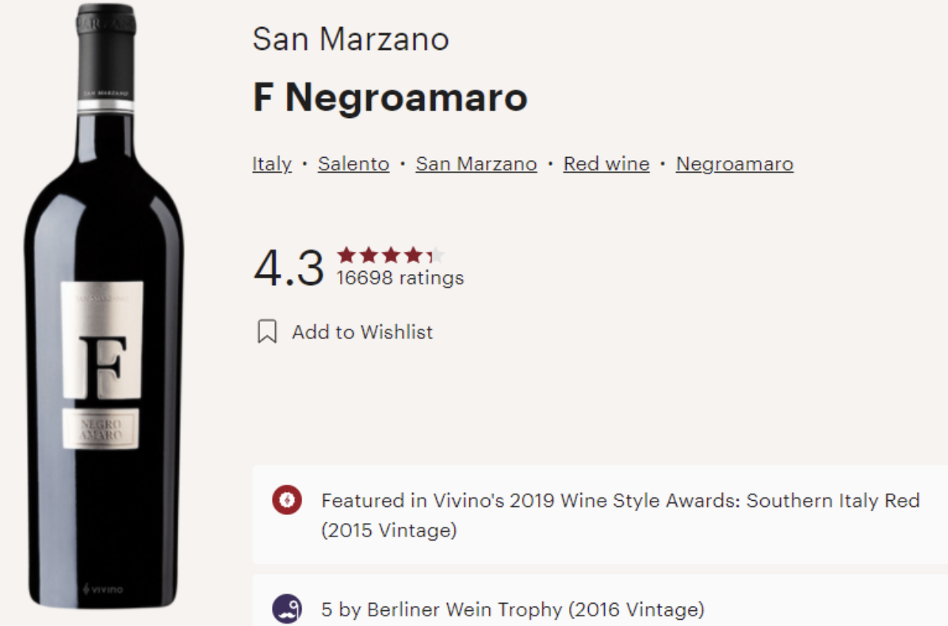The width and height of the screenshot is (948, 626).
Task: Click the bookmark wishlist icon
Action: tap(267, 332)
